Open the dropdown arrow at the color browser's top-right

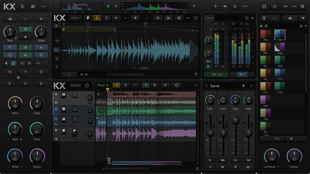[303, 18]
